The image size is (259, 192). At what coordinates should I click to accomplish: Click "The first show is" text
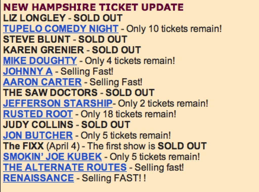point(122,146)
